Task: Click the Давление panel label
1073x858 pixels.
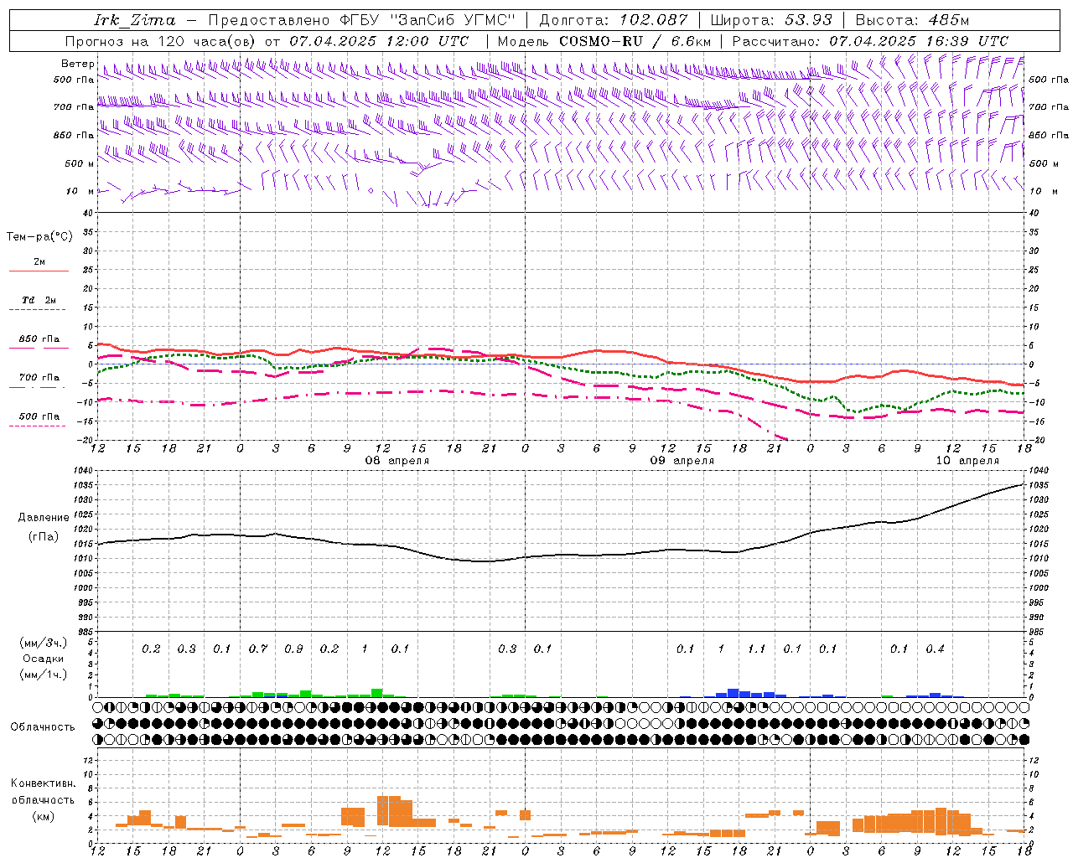Action: [x=44, y=518]
